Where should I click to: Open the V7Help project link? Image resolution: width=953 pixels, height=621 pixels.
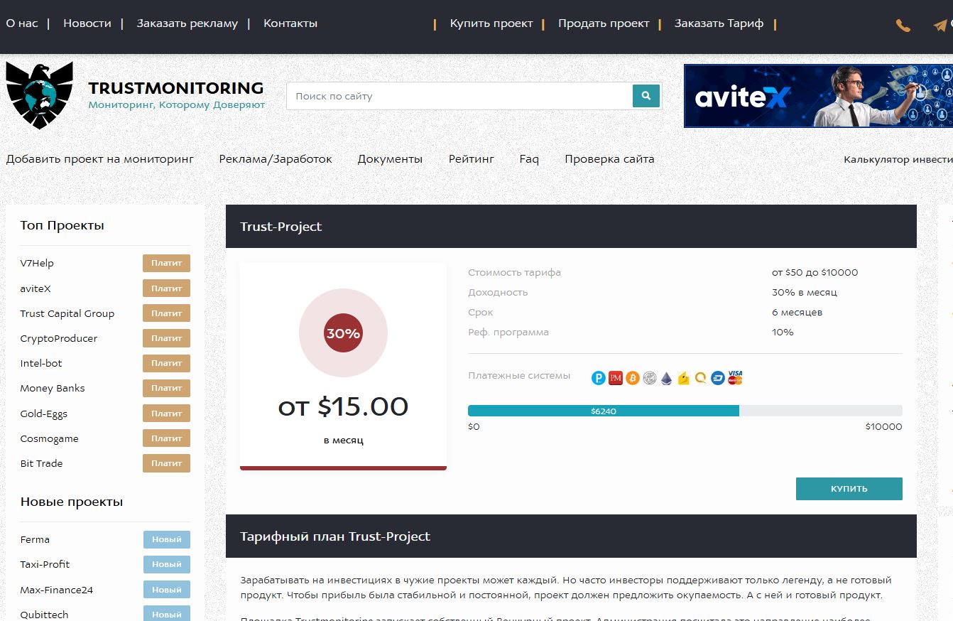click(37, 263)
